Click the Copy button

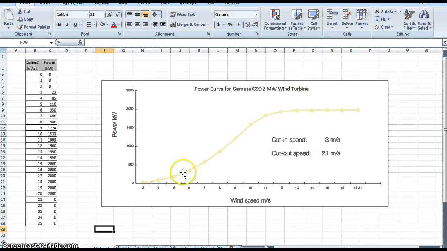25,19
